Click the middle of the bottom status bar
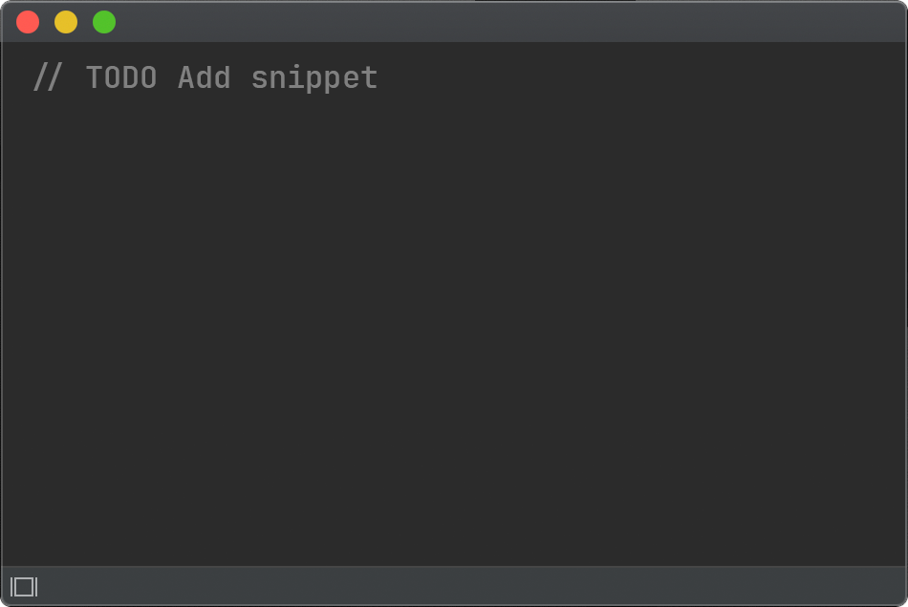 click(x=454, y=586)
